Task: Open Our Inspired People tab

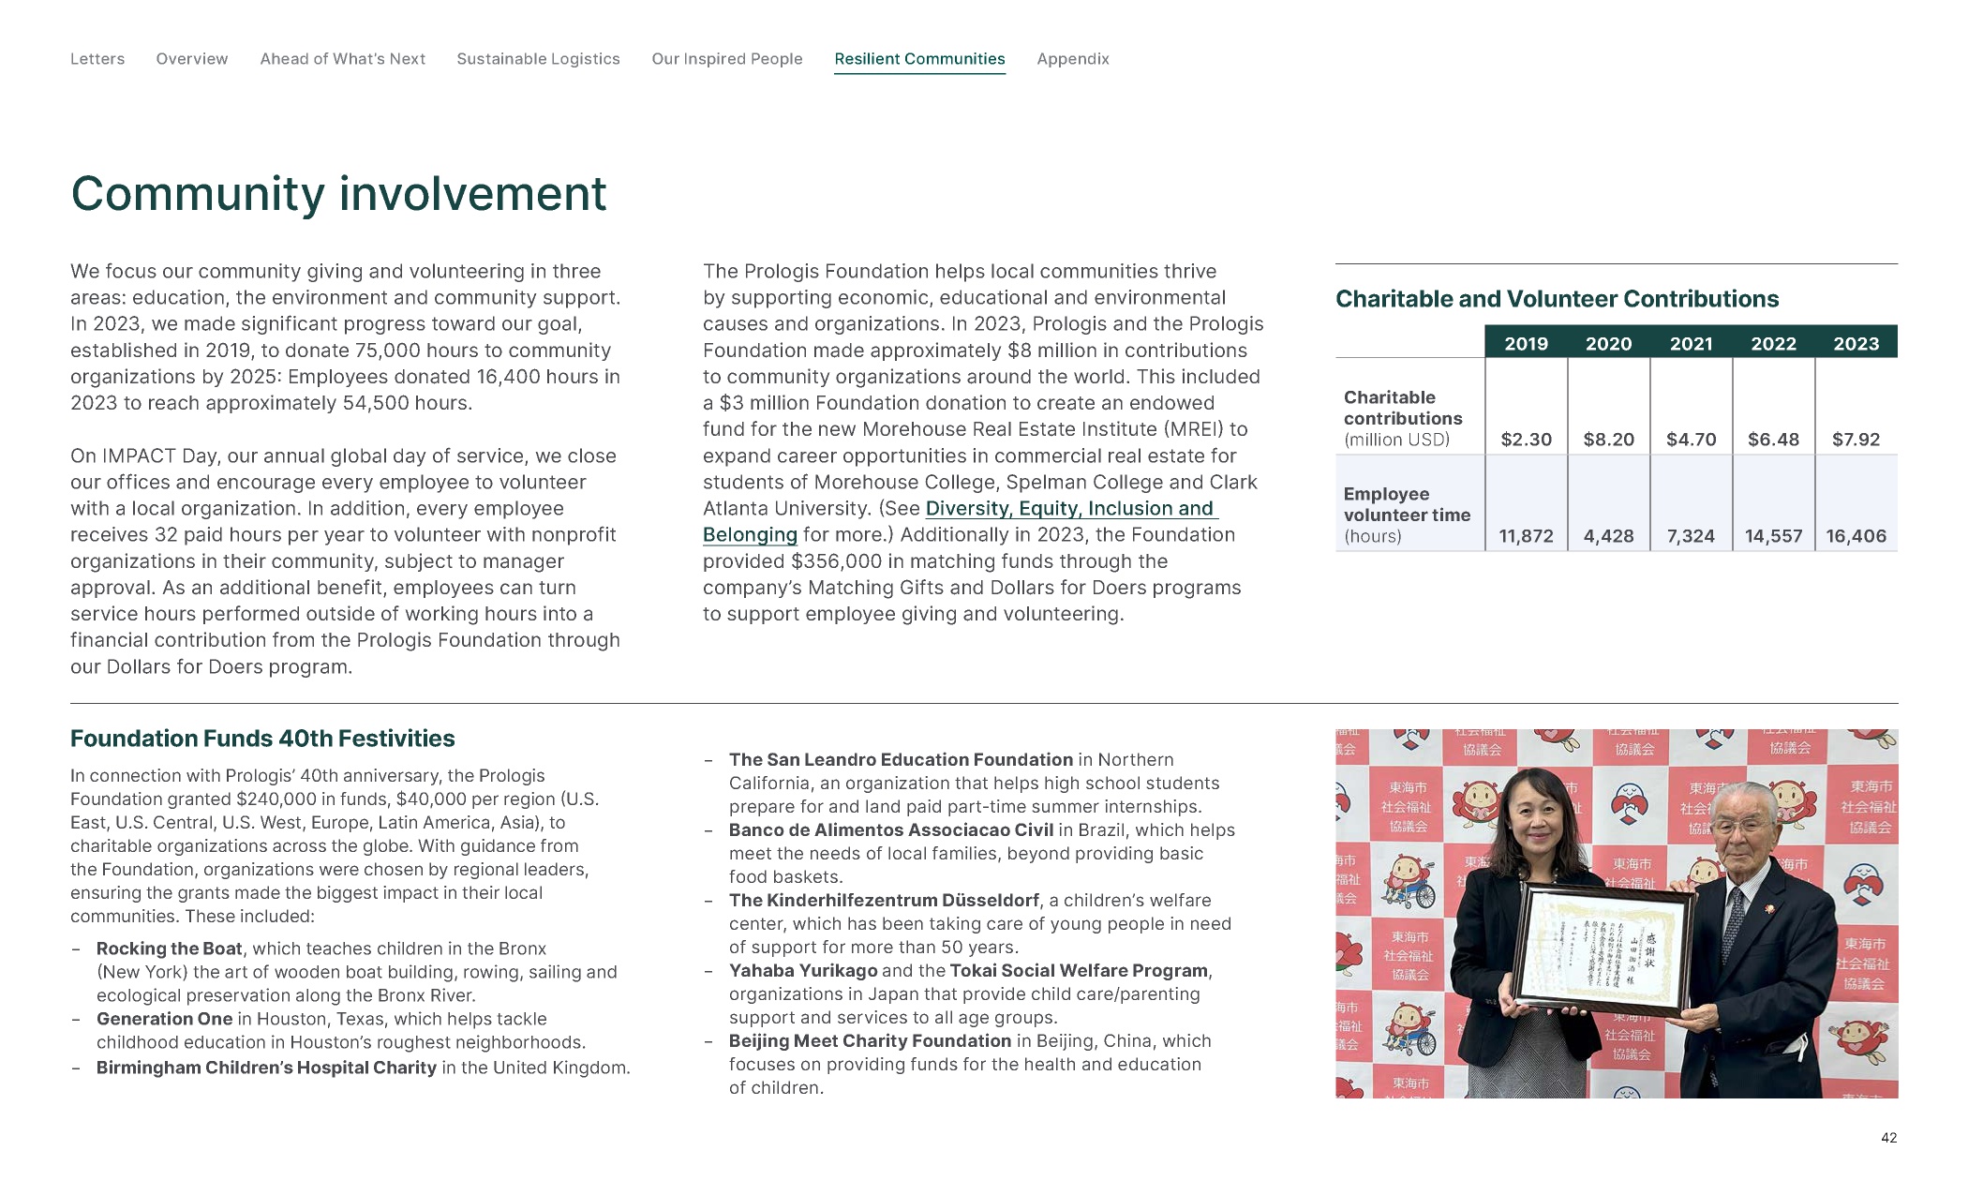Action: [727, 59]
